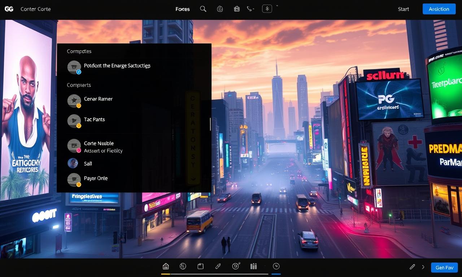Image resolution: width=462 pixels, height=277 pixels.
Task: Open the Forces menu in top bar
Action: (182, 9)
